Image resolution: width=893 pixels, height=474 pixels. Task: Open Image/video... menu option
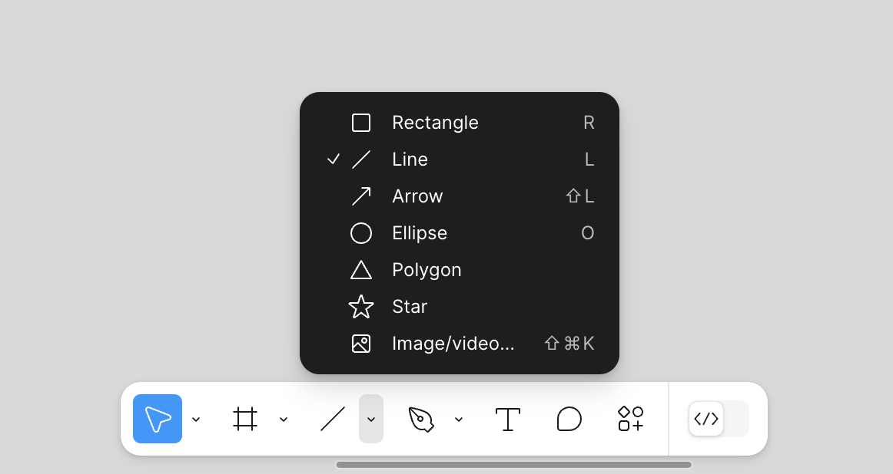point(453,344)
